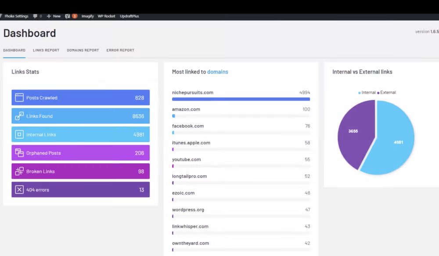Click the Posts Crawled window icon
439x256 pixels.
[x=19, y=98]
